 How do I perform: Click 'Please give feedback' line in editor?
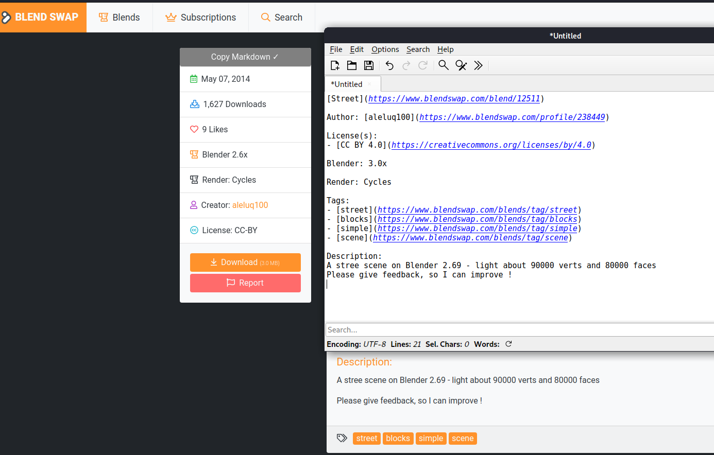coord(419,275)
